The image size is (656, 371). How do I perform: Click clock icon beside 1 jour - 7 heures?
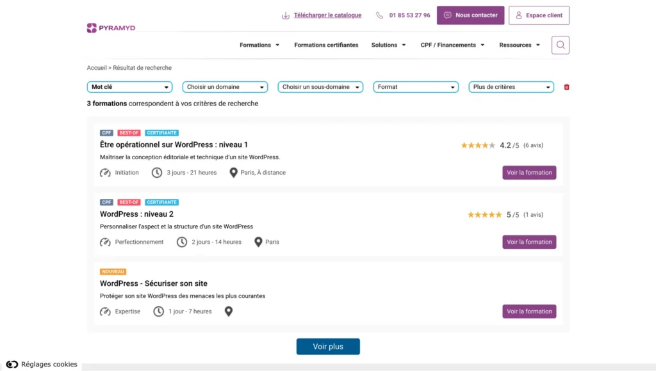pyautogui.click(x=159, y=312)
